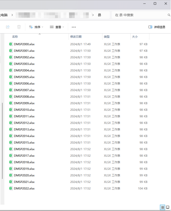Select file name DMSP2019.xlsx
Viewport: 171px width, 211px height.
pyautogui.click(x=24, y=169)
